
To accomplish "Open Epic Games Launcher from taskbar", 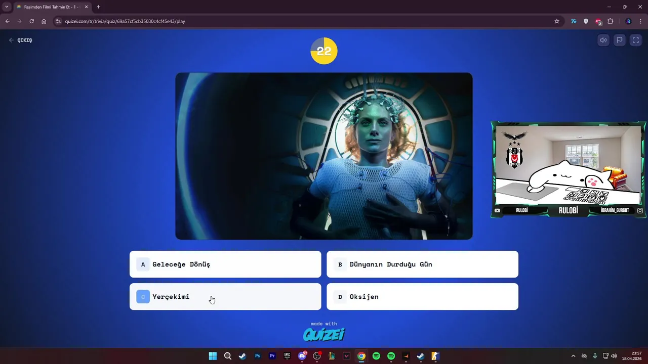I will 287,356.
